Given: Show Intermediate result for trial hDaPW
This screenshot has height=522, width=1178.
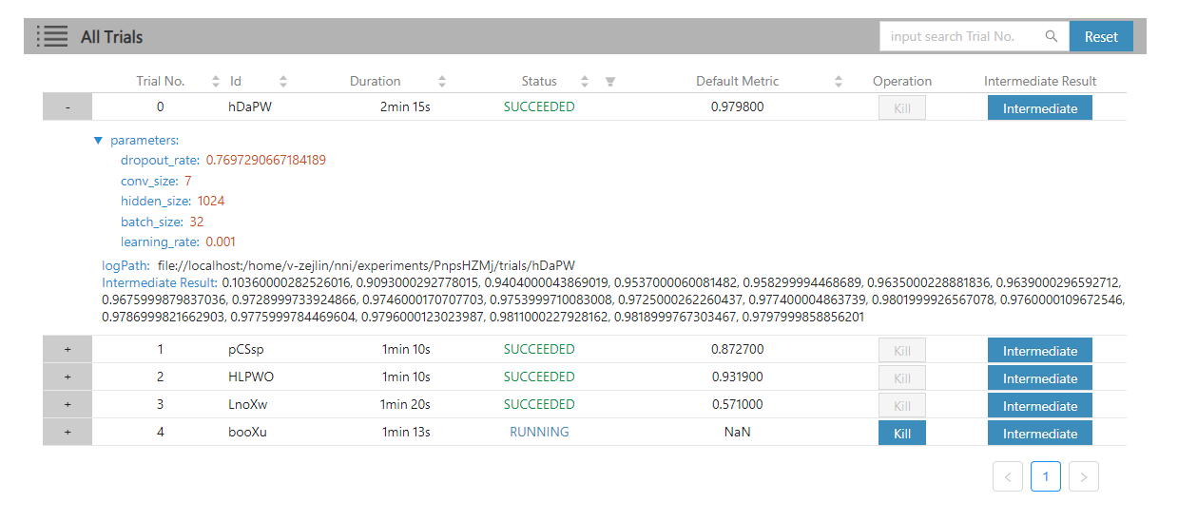Looking at the screenshot, I should 1039,108.
